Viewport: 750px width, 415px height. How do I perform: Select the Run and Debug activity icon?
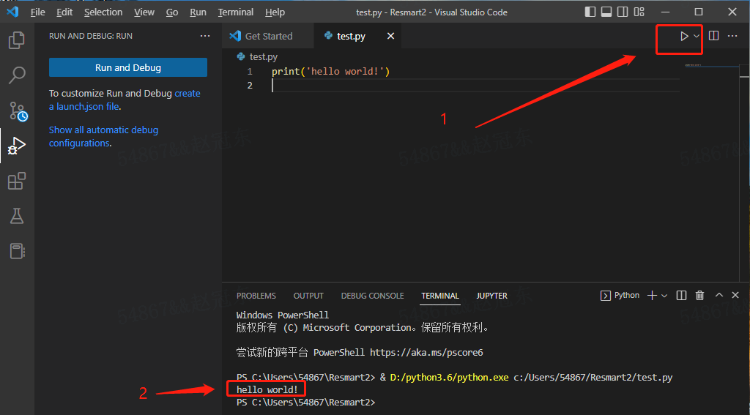point(17,146)
